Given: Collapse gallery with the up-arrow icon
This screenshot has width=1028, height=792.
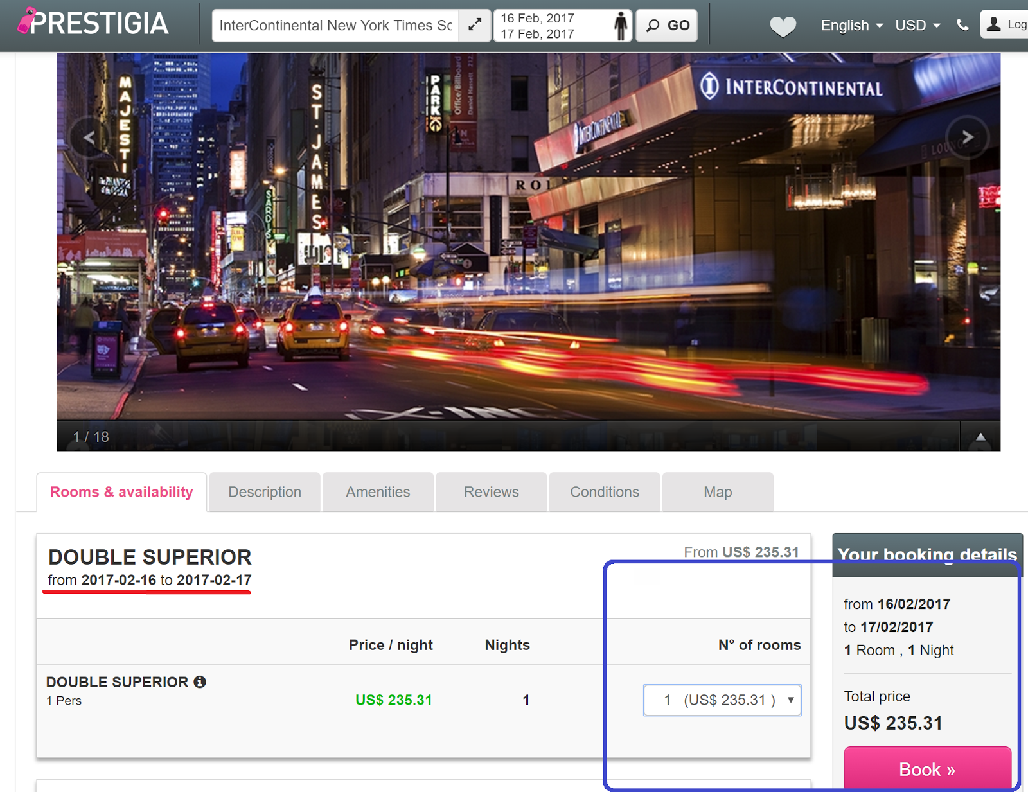Looking at the screenshot, I should pyautogui.click(x=980, y=437).
